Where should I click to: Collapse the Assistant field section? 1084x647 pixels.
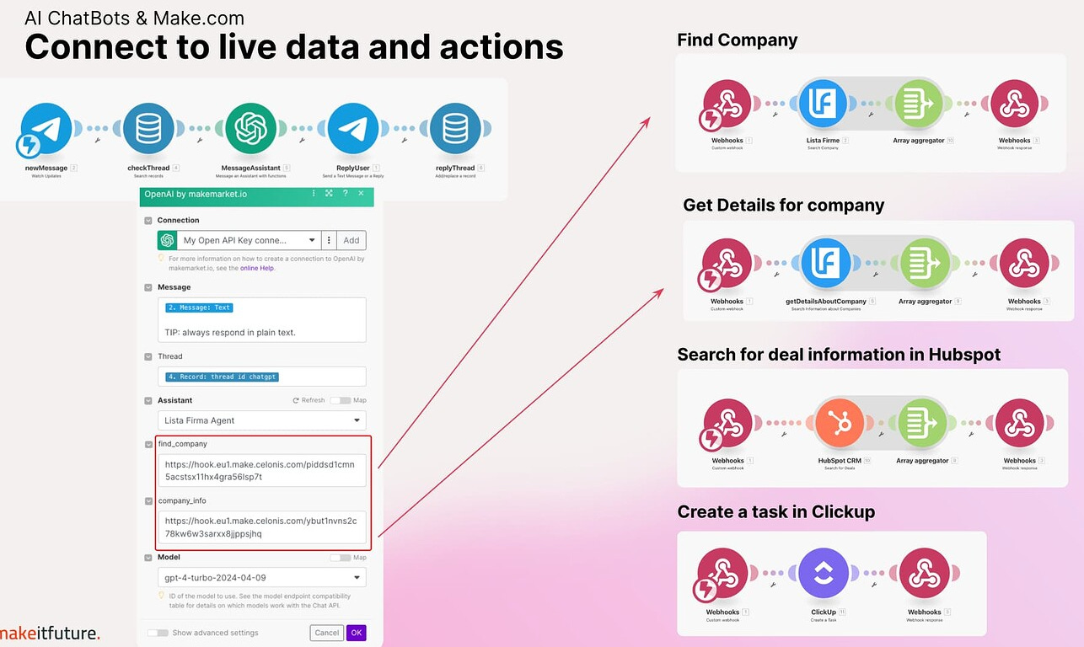coord(148,401)
